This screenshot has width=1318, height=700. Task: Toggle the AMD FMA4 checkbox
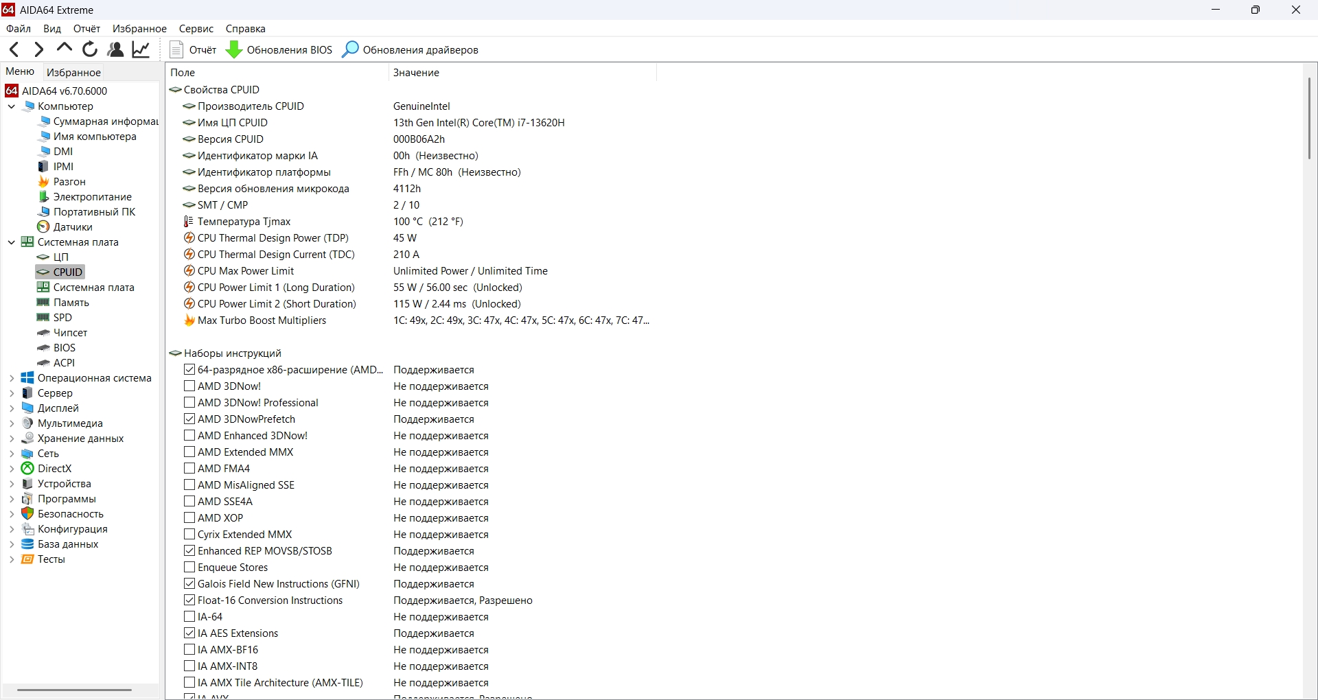pyautogui.click(x=189, y=469)
